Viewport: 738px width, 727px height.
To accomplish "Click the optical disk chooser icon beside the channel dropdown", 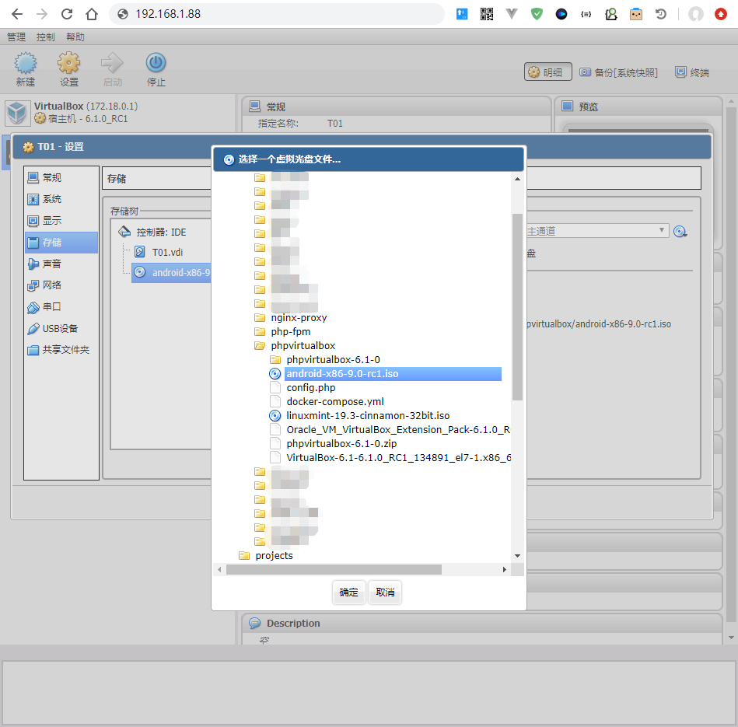I will coord(680,231).
